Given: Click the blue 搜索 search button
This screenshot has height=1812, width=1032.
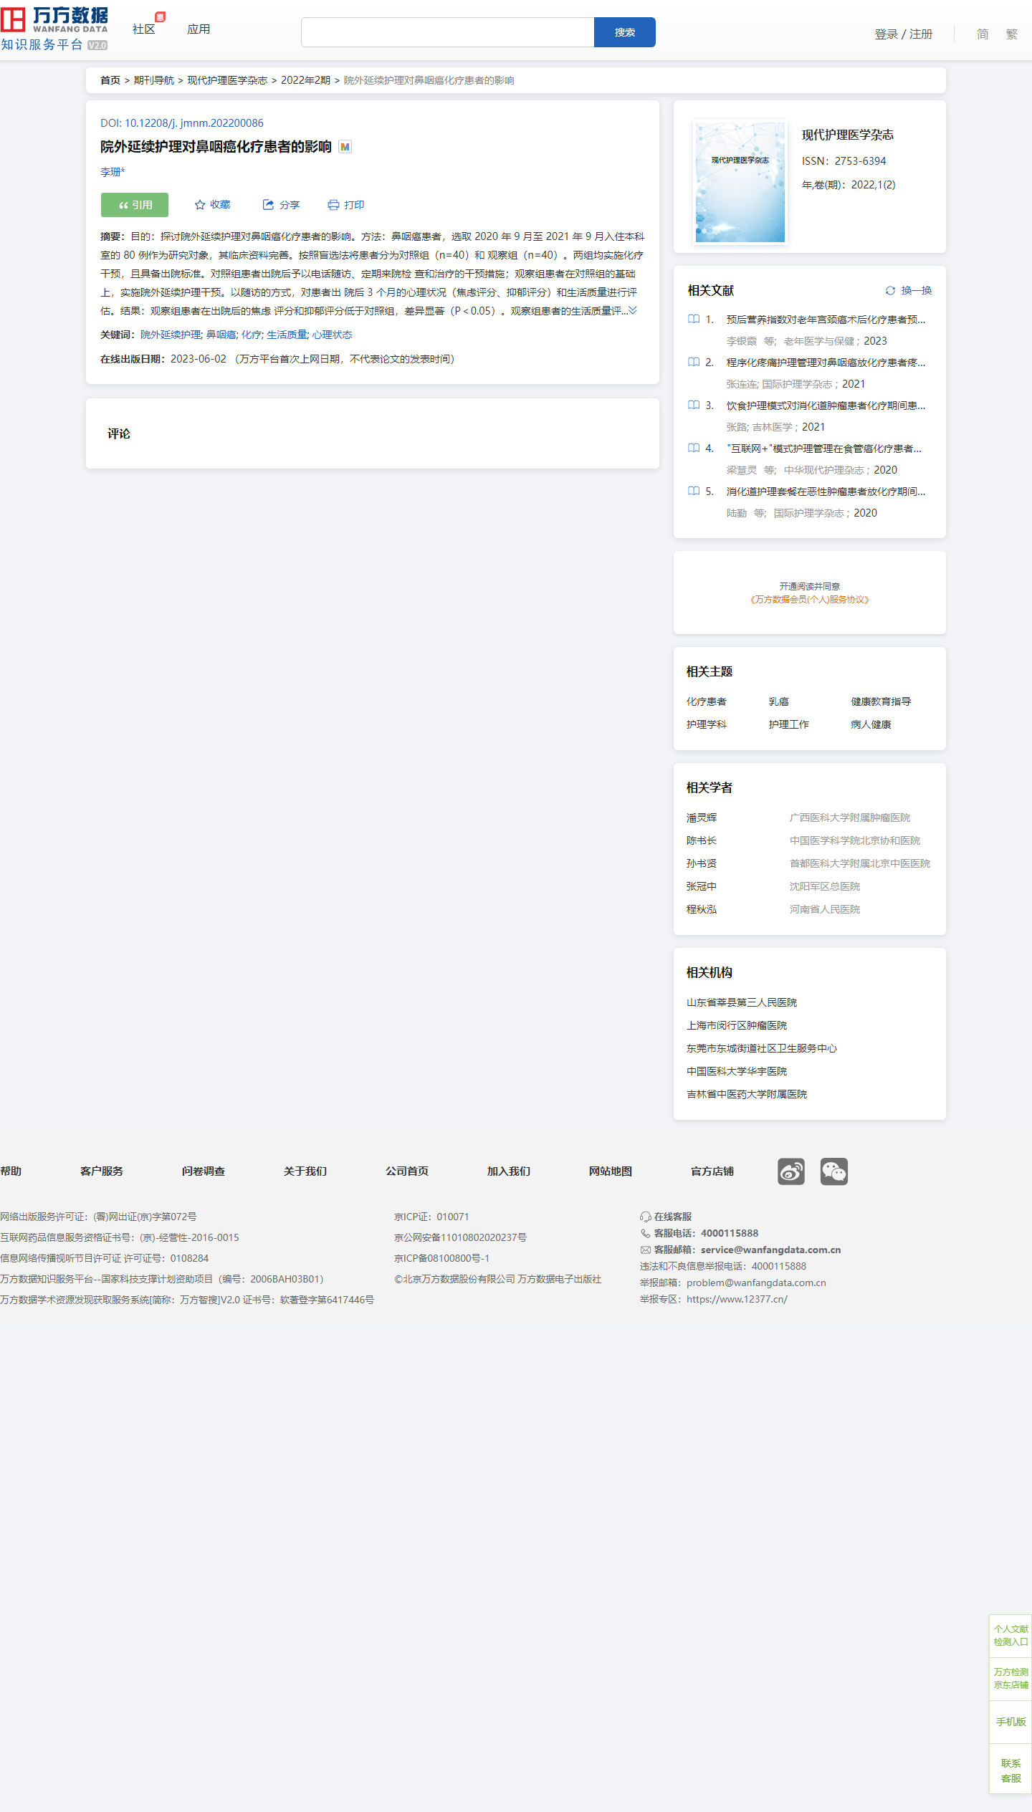Looking at the screenshot, I should [x=624, y=32].
